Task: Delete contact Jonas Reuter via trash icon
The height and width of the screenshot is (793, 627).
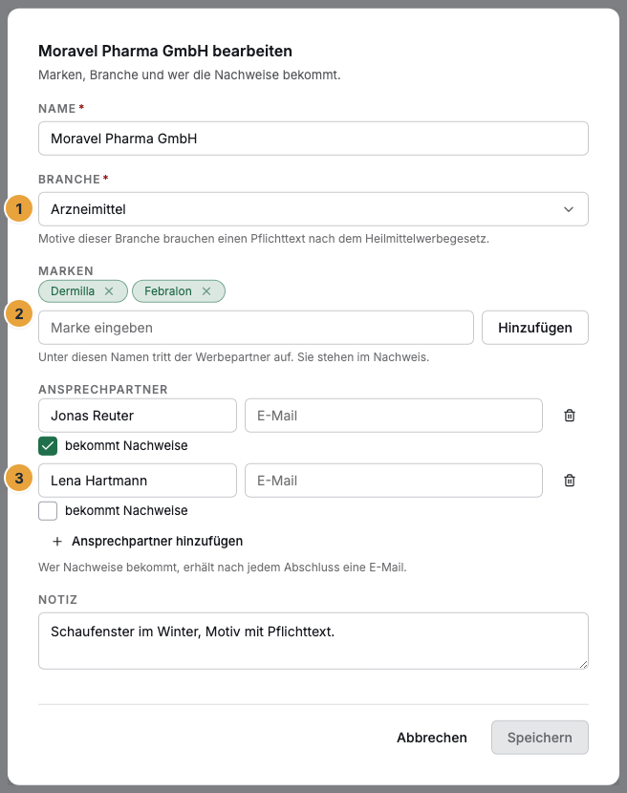Action: point(570,416)
